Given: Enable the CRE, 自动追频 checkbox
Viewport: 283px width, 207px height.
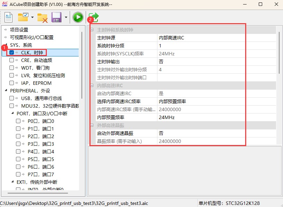Looking at the screenshot, I should 11,60.
